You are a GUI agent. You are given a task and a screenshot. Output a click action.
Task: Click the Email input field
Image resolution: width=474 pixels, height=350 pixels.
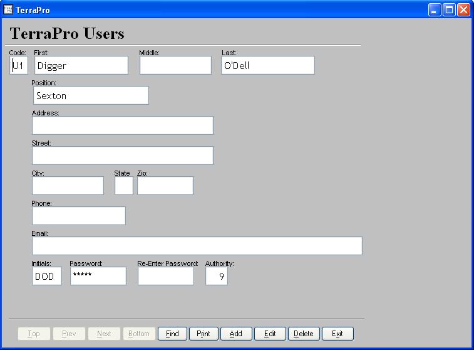(197, 246)
